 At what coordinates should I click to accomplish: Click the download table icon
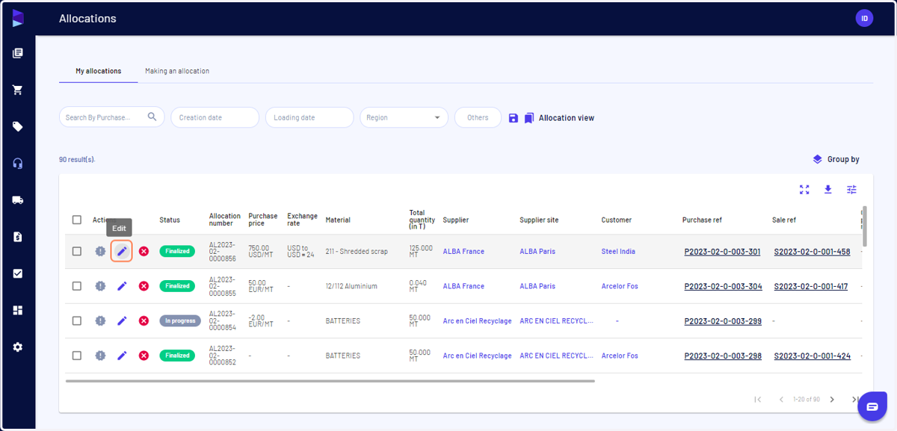[828, 190]
